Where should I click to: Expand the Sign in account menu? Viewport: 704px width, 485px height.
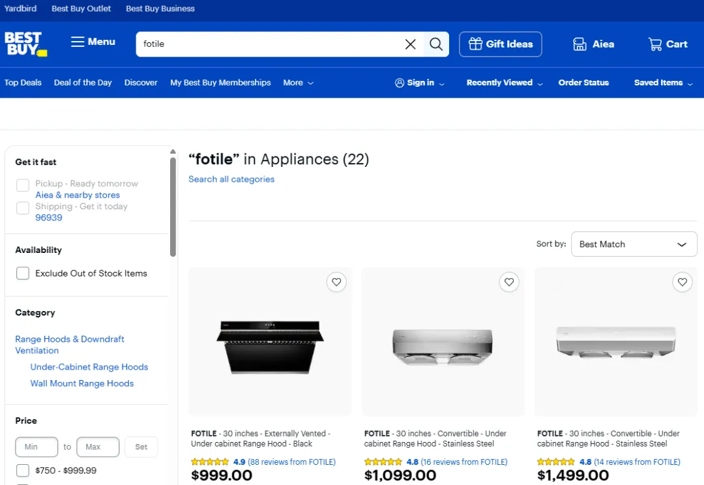pos(420,83)
